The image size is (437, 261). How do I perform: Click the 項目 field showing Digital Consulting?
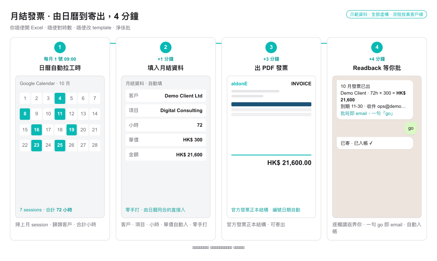[166, 110]
